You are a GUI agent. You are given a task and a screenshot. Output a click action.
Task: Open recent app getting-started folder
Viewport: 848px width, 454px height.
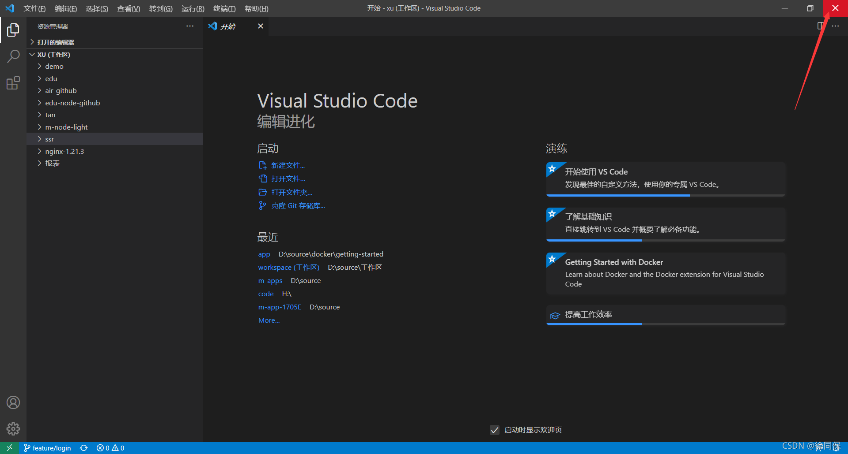point(264,254)
